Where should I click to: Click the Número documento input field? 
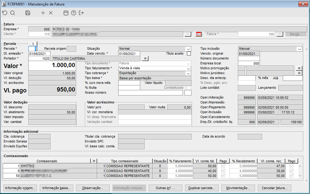[x=249, y=59]
